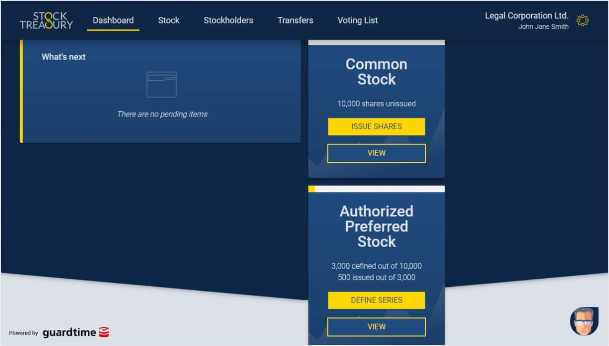Screen dimensions: 609x346
Task: Click the empty pending items folder icon
Action: (161, 84)
